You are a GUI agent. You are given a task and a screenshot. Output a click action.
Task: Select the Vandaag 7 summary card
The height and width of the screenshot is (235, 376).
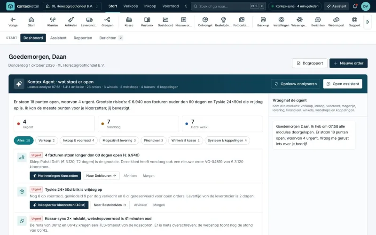pyautogui.click(x=138, y=124)
